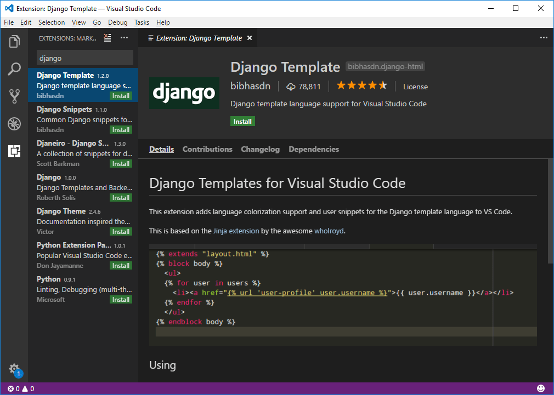Open the wholroyd author link
The height and width of the screenshot is (395, 554).
coord(329,231)
